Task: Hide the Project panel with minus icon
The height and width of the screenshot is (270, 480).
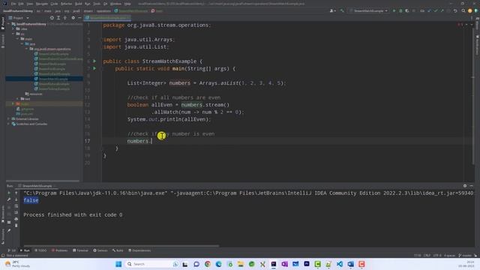Action: (x=79, y=18)
